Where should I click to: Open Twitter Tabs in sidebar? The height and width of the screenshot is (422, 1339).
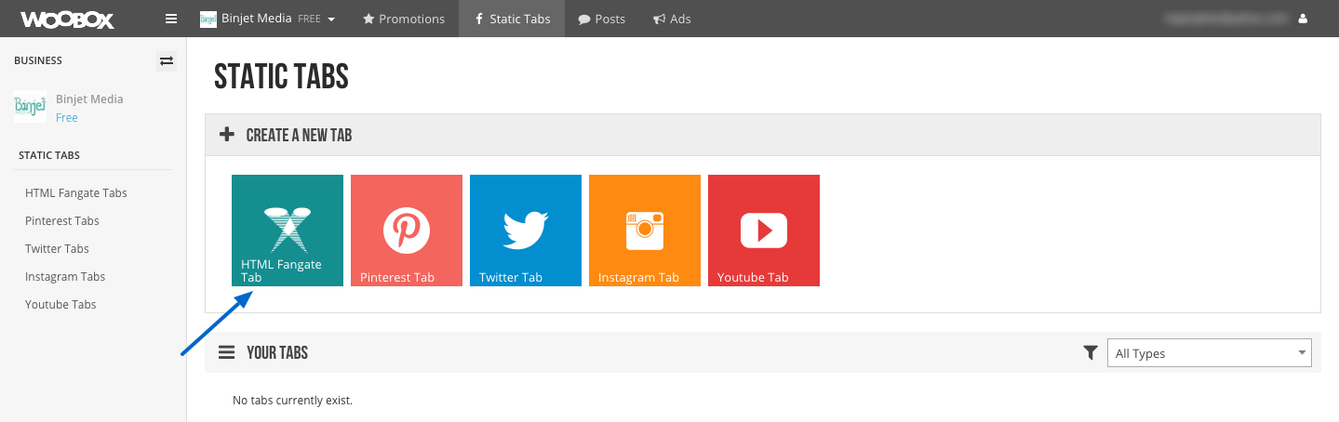pos(58,249)
